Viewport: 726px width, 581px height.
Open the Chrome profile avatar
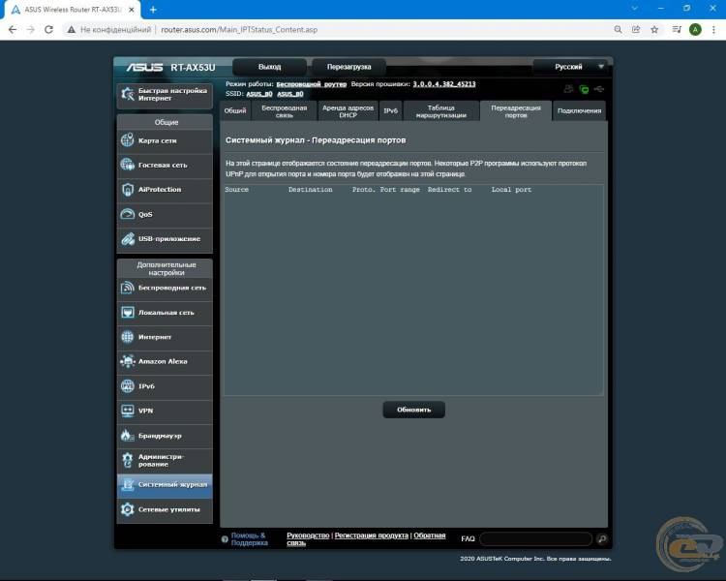[x=695, y=30]
